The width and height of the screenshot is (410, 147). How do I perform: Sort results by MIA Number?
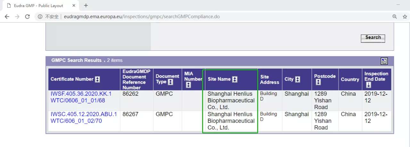188,85
